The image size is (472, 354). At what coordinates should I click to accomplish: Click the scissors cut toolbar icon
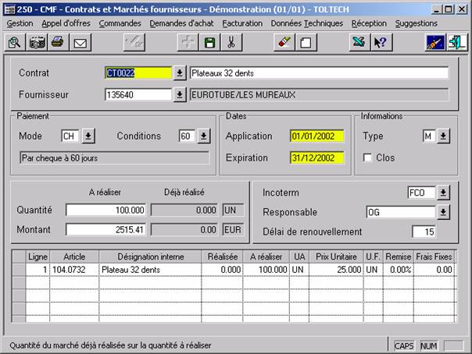(231, 42)
